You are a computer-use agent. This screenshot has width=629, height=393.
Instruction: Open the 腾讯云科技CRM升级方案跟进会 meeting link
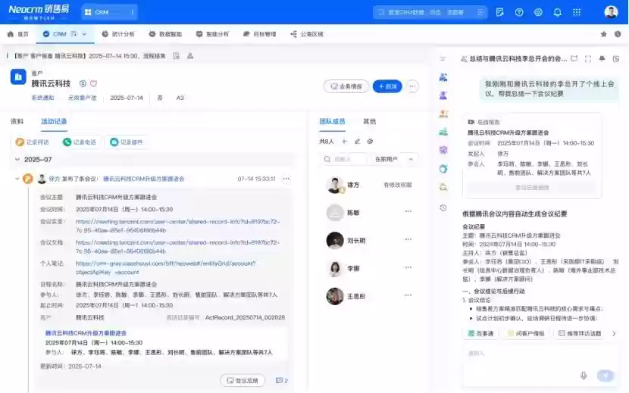point(144,179)
